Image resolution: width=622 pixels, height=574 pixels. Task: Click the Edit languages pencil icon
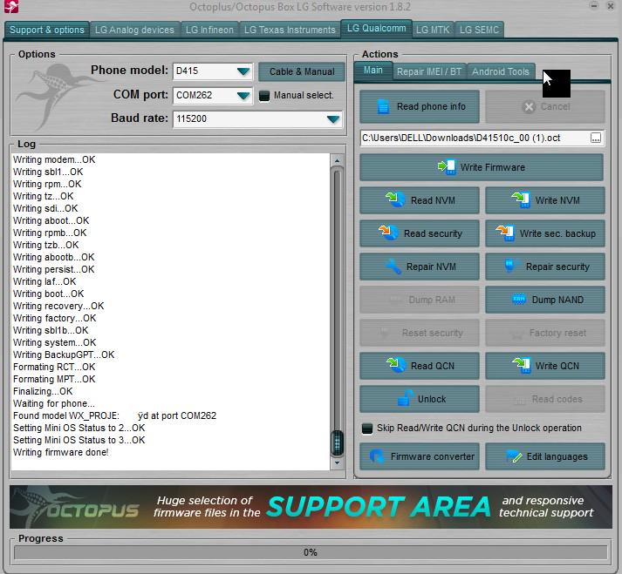tap(514, 456)
